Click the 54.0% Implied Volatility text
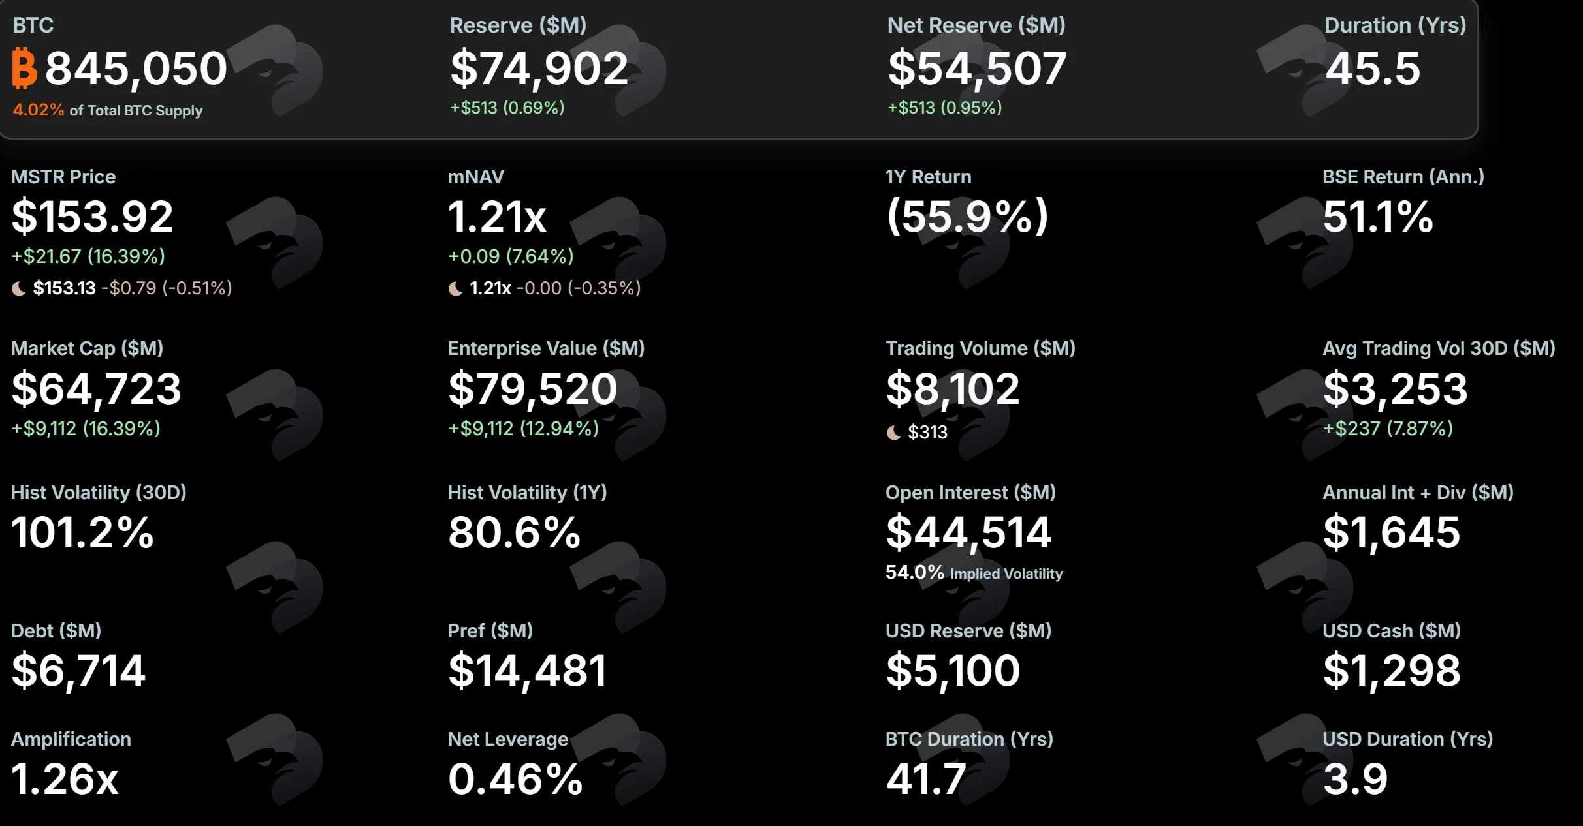Image resolution: width=1583 pixels, height=826 pixels. point(974,573)
